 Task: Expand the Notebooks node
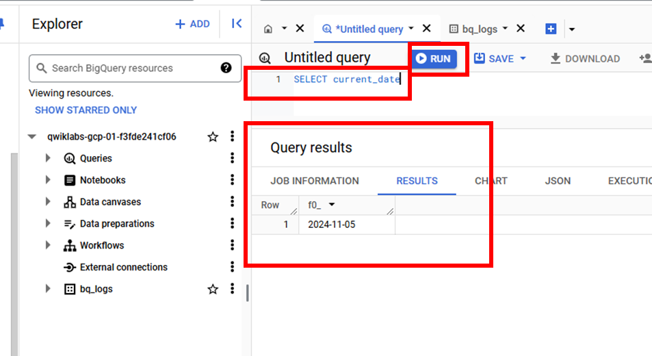click(48, 179)
